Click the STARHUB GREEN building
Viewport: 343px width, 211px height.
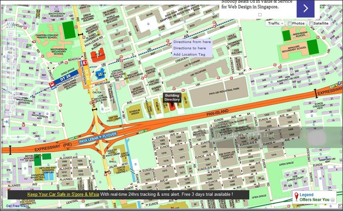click(x=134, y=112)
